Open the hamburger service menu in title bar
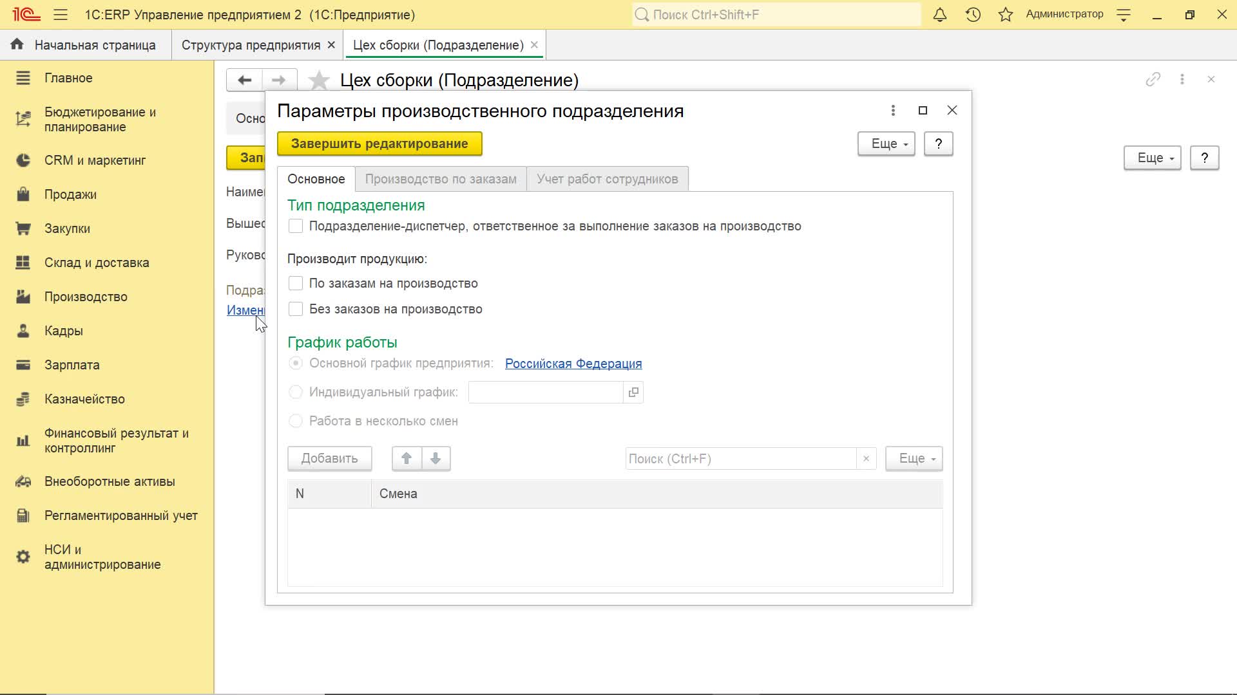This screenshot has width=1237, height=695. [x=61, y=14]
